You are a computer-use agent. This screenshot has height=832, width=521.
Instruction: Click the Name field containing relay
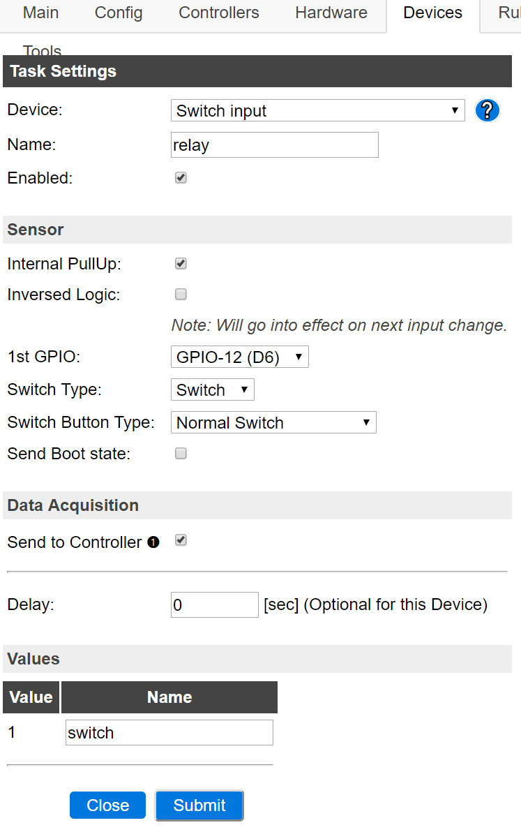[x=275, y=145]
